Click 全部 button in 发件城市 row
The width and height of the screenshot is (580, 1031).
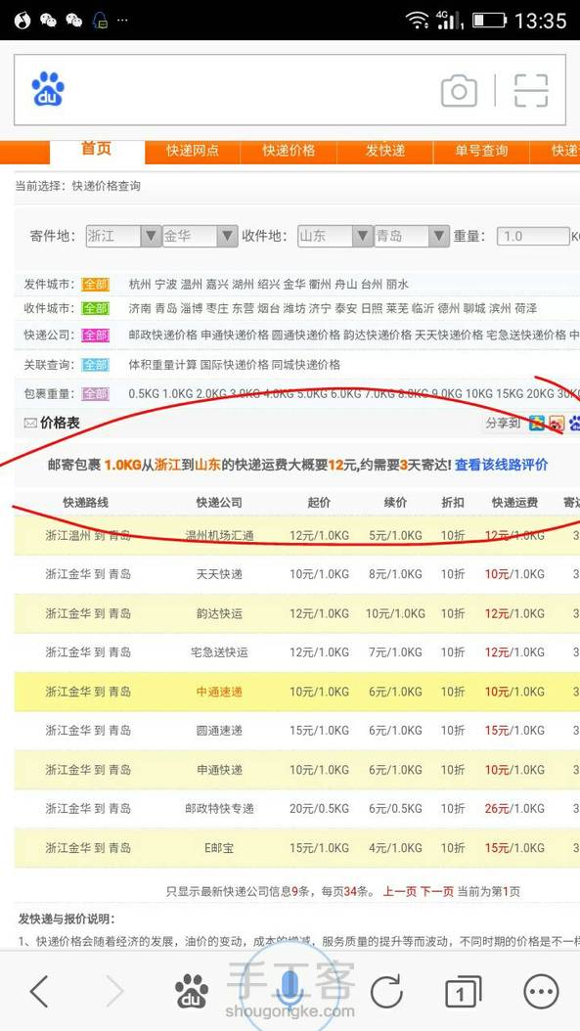coord(95,285)
